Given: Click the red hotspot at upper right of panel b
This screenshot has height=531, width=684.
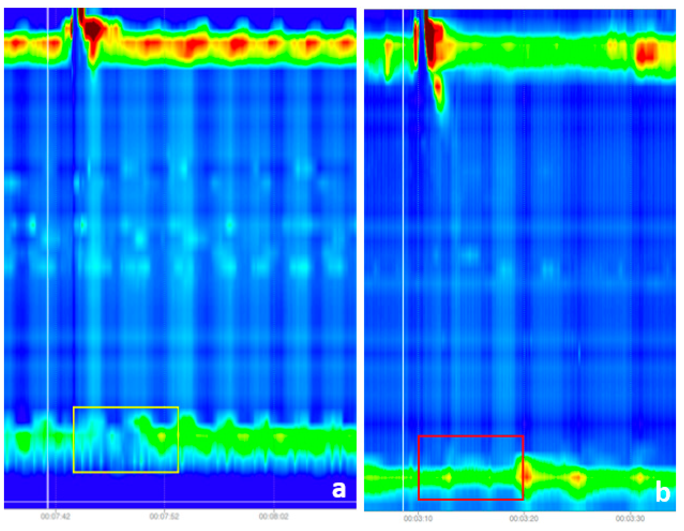Looking at the screenshot, I should 646,56.
